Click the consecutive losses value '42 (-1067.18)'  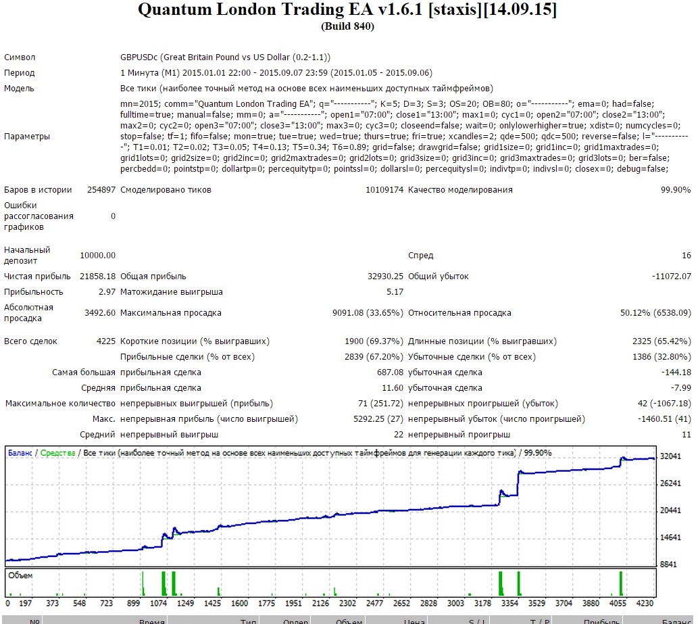pyautogui.click(x=664, y=404)
